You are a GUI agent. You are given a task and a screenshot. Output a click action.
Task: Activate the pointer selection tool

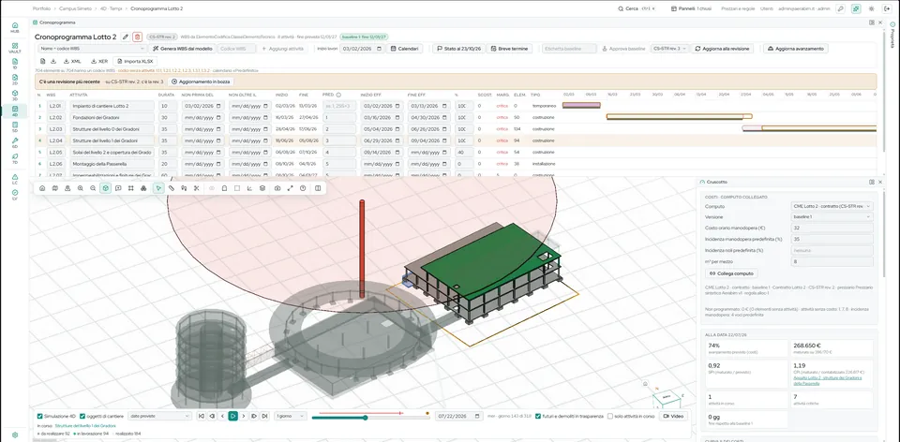click(x=158, y=188)
